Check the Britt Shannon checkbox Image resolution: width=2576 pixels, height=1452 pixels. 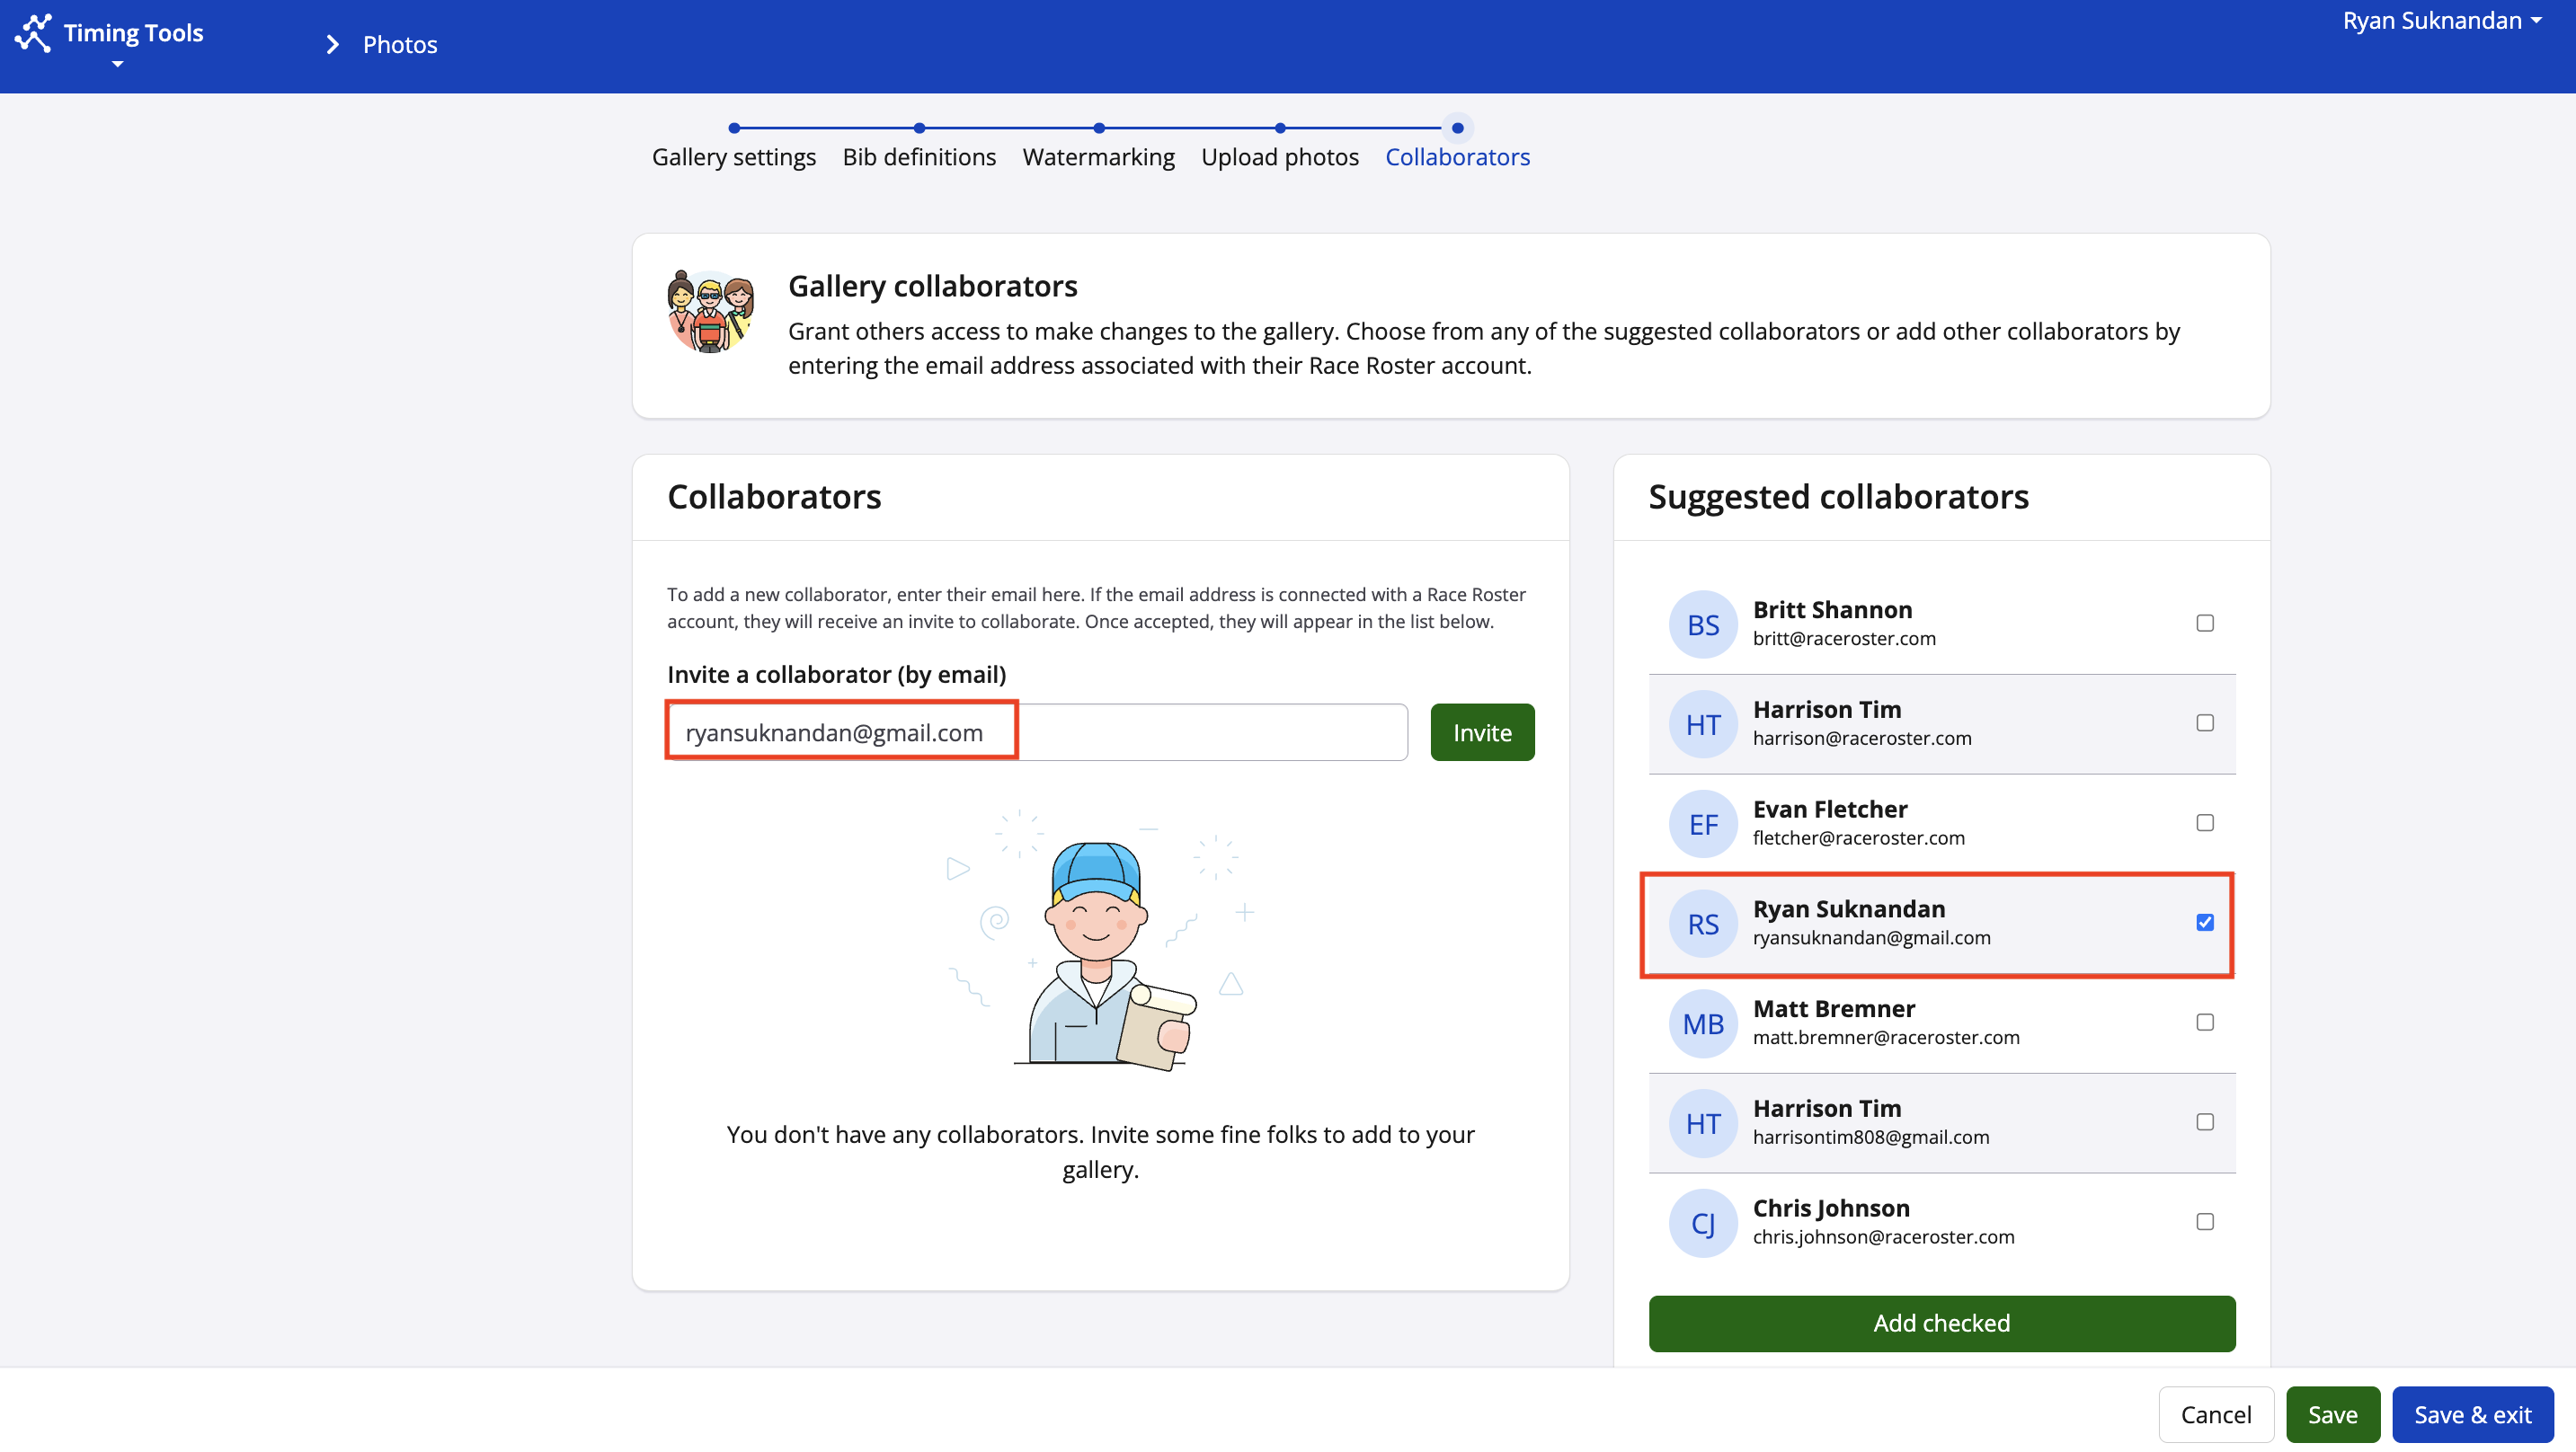(x=2204, y=623)
